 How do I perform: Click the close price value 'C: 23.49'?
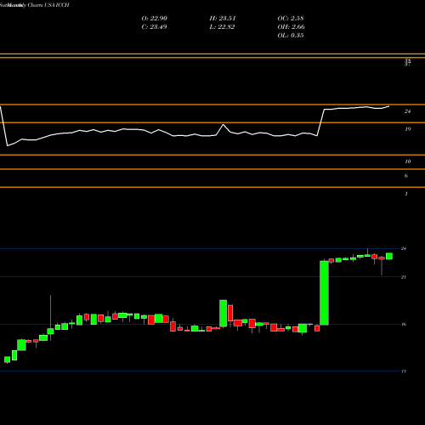(x=154, y=27)
